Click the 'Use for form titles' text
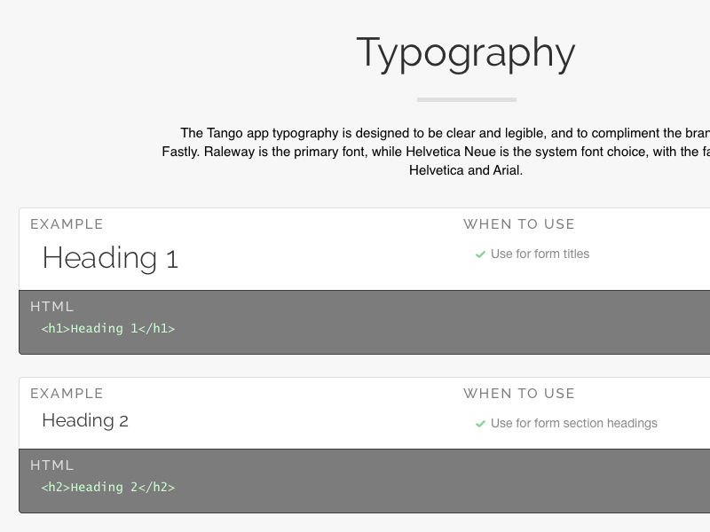 coord(540,254)
